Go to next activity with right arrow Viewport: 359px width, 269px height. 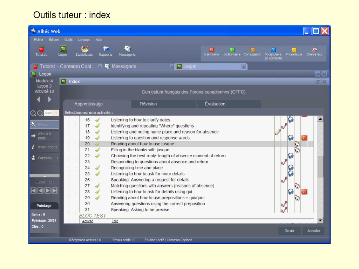click(x=49, y=99)
